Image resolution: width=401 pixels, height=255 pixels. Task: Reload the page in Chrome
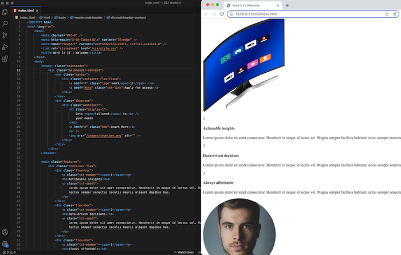(222, 14)
